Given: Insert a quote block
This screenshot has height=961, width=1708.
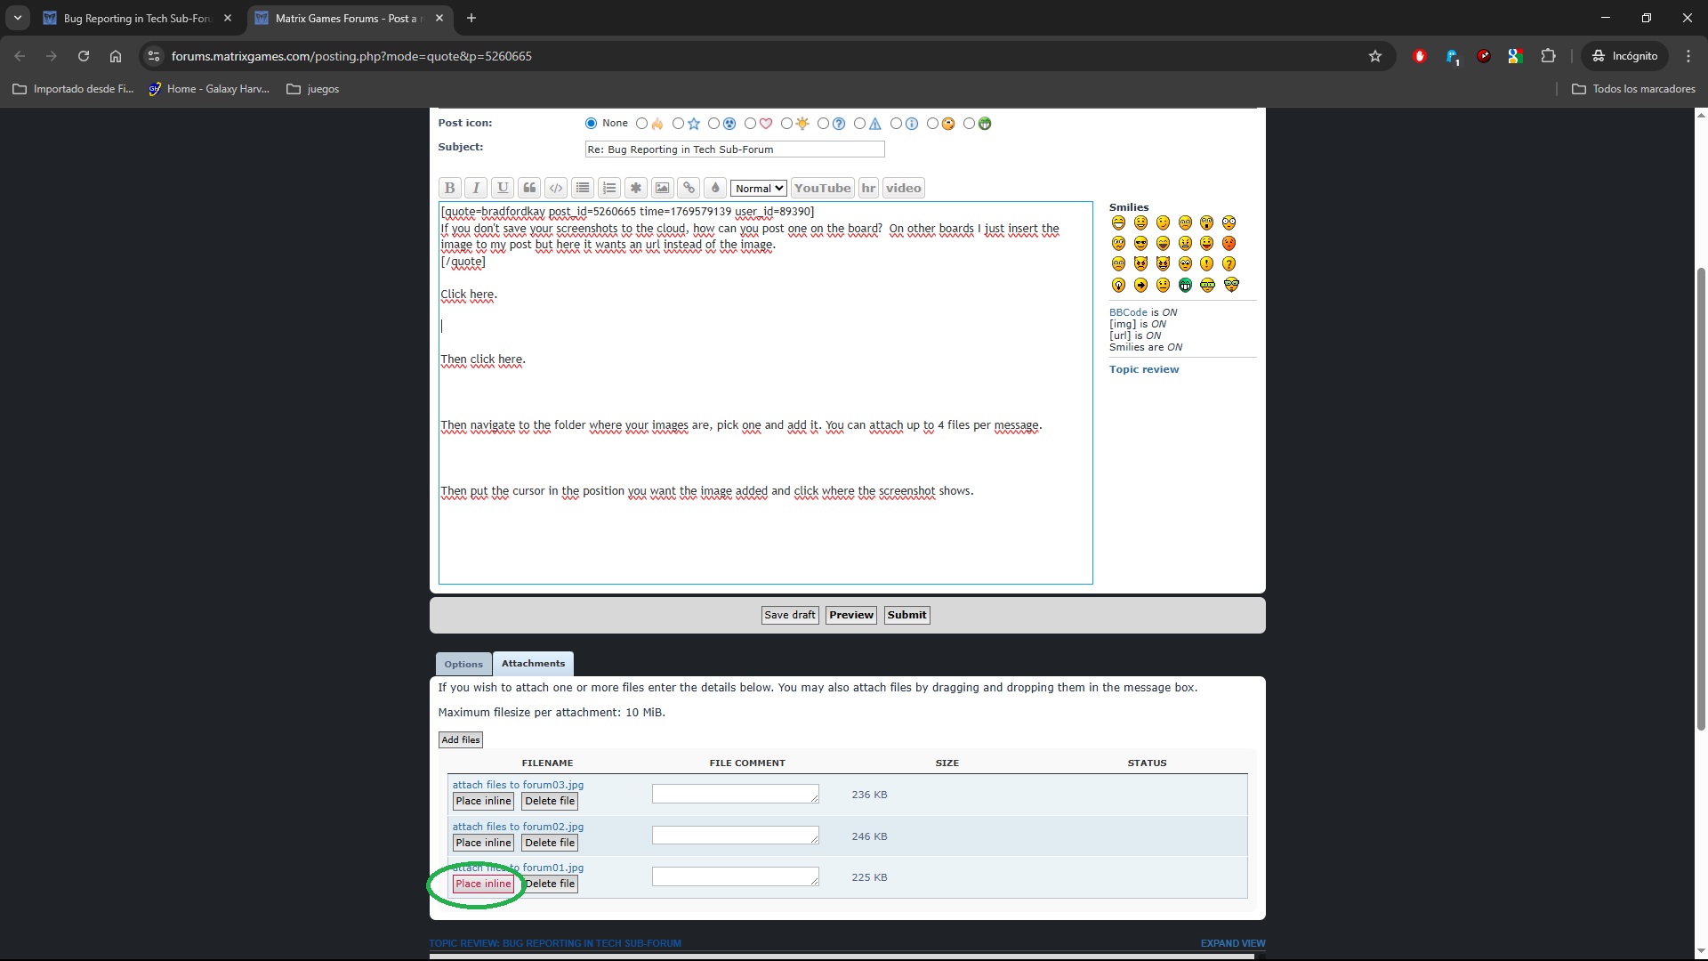Looking at the screenshot, I should [529, 188].
